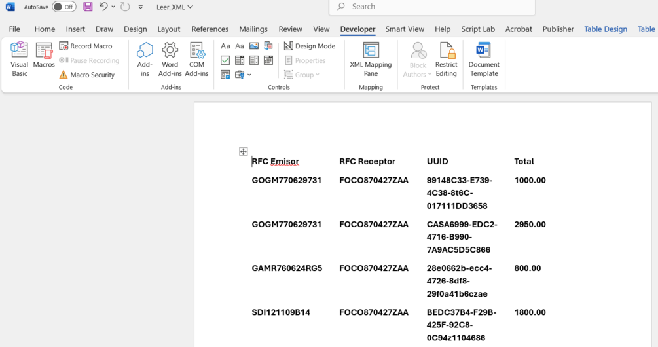Switch to the Design tab
Screen dimensions: 658x347
(135, 29)
